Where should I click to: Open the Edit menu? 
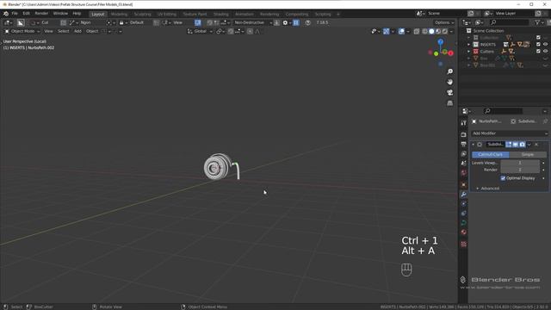coord(27,14)
